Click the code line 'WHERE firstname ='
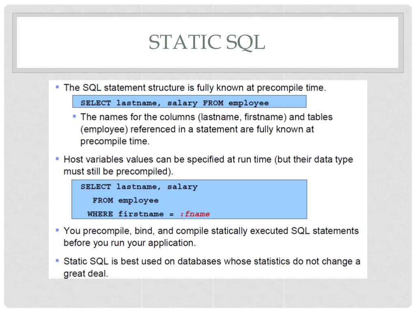This screenshot has height=312, width=416. (130, 214)
